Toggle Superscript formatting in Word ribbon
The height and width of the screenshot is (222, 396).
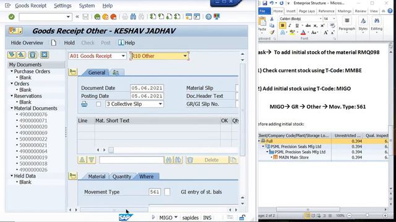pos(322,25)
